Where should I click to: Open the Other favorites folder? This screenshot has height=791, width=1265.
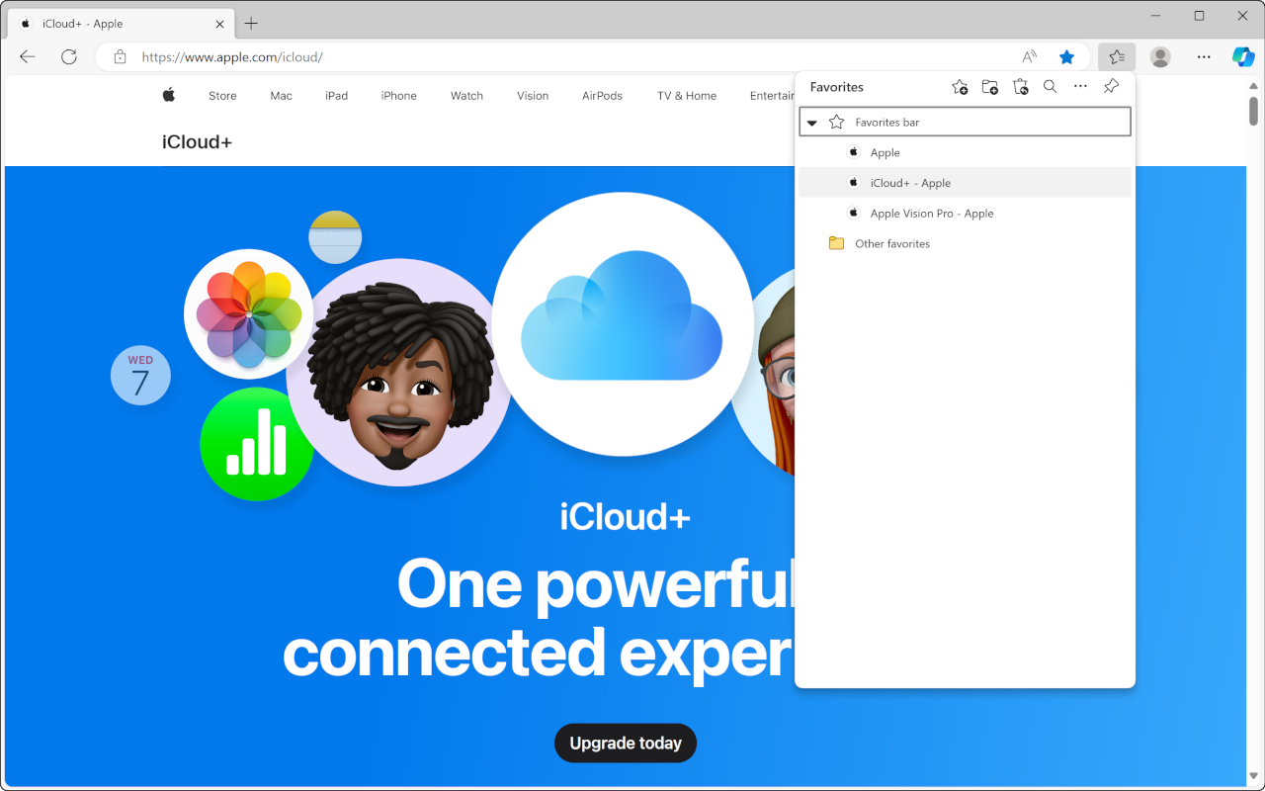click(965, 243)
